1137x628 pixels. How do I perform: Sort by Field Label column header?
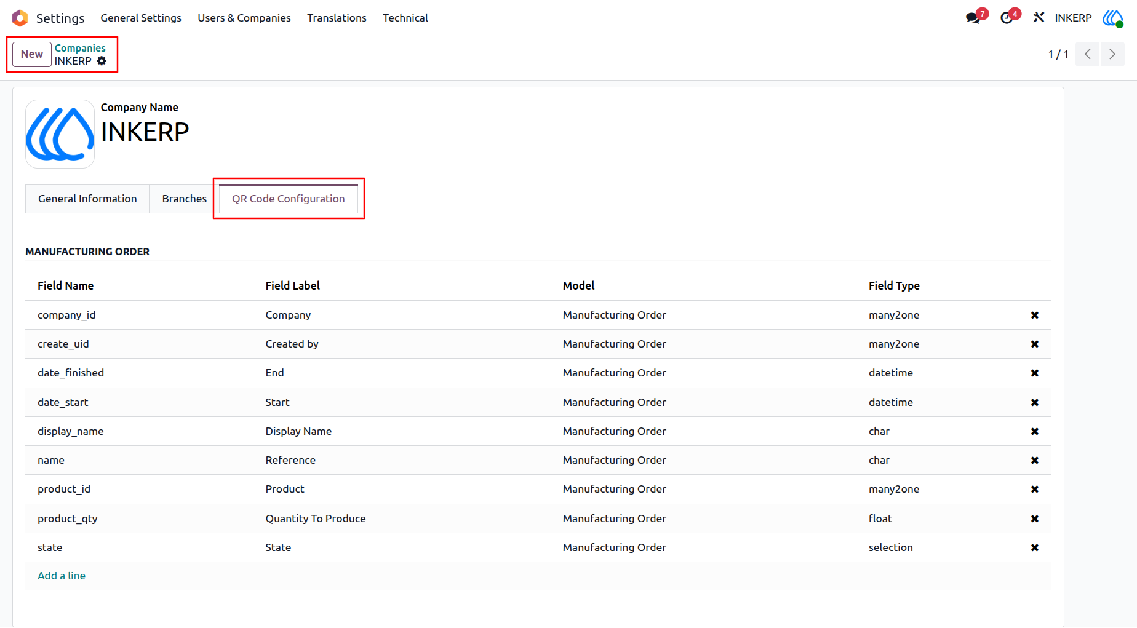pos(293,285)
